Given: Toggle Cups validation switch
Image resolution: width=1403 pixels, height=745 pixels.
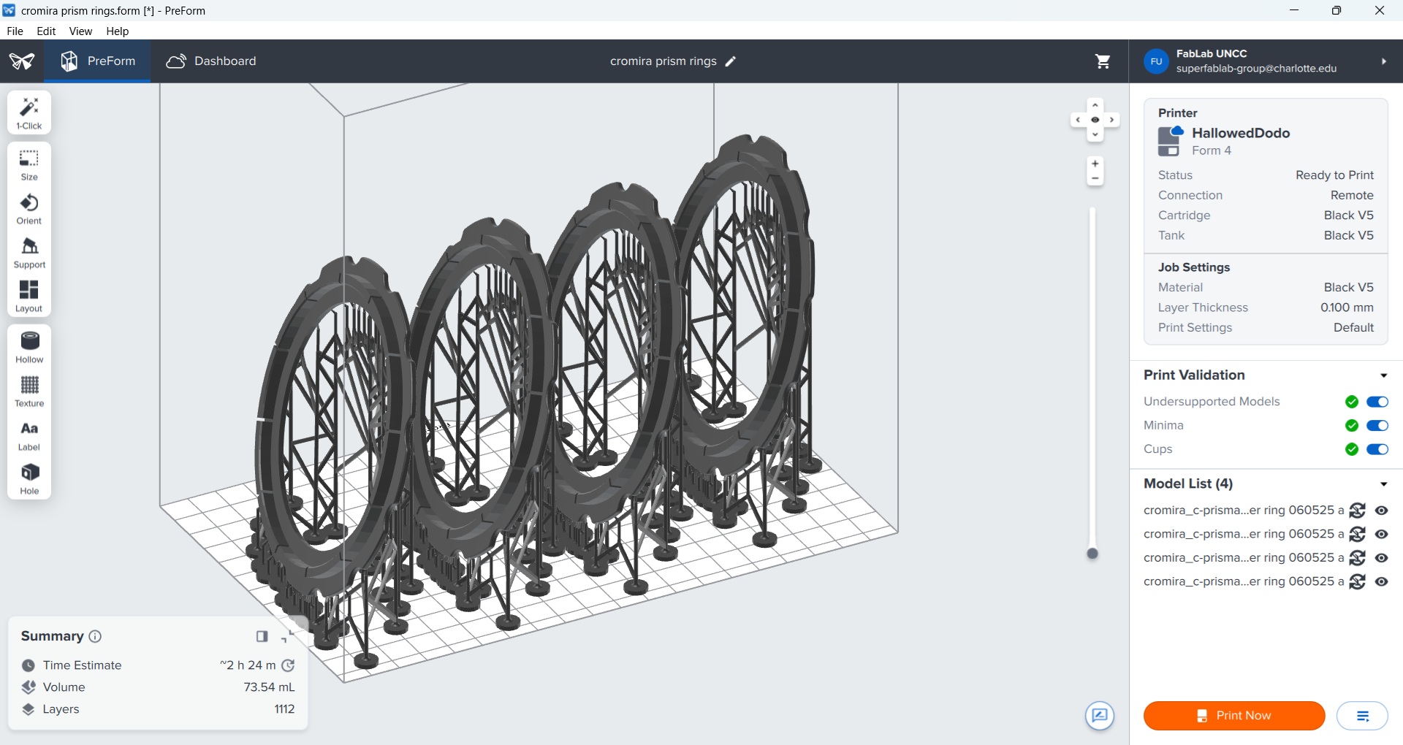Looking at the screenshot, I should tap(1377, 449).
